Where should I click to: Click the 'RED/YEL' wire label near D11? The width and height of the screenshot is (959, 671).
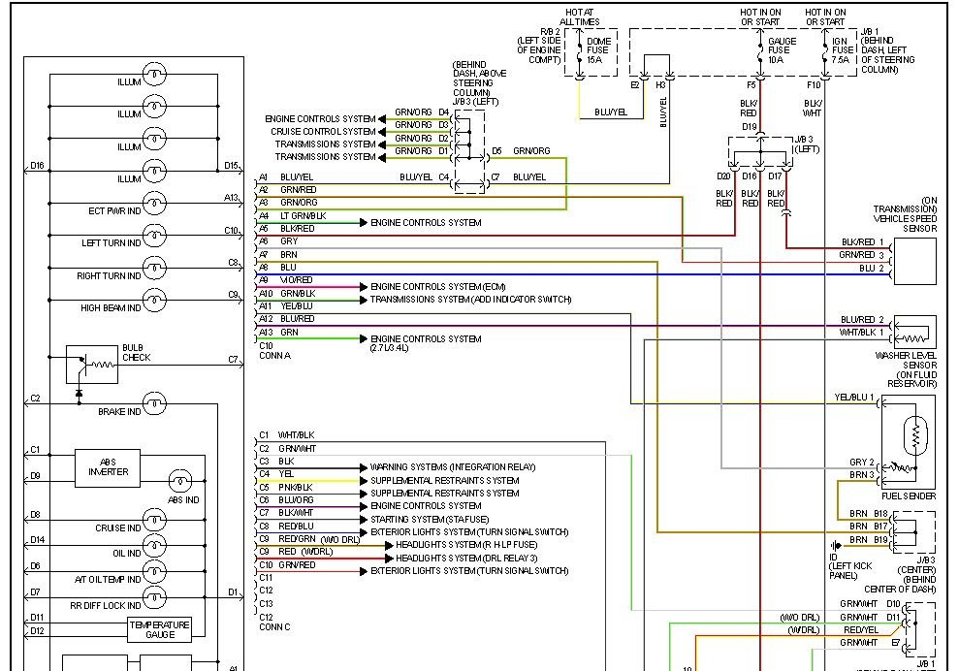coord(860,630)
